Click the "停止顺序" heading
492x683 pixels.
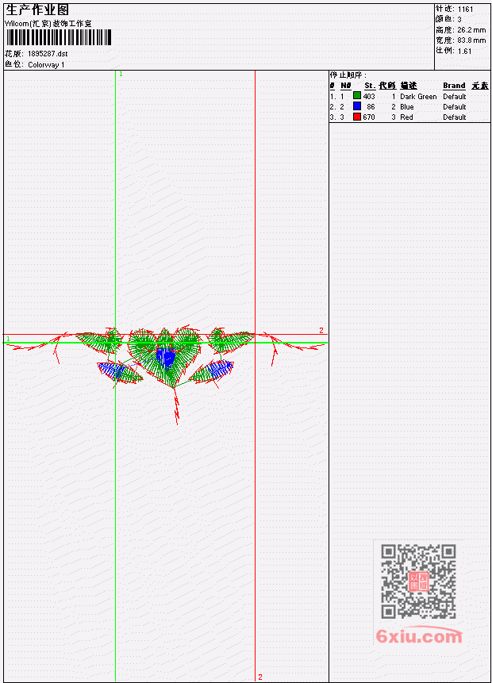point(347,75)
